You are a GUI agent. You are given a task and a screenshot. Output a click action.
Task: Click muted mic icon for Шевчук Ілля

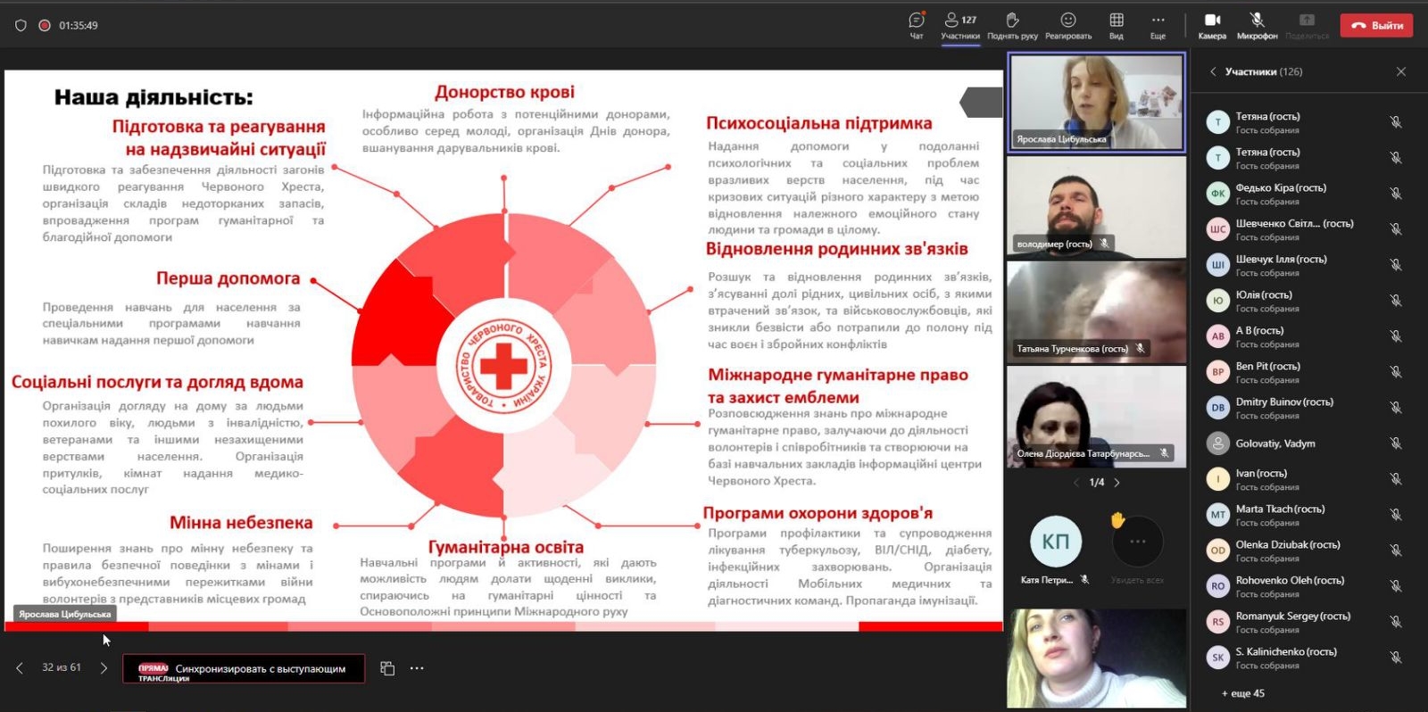coord(1396,265)
